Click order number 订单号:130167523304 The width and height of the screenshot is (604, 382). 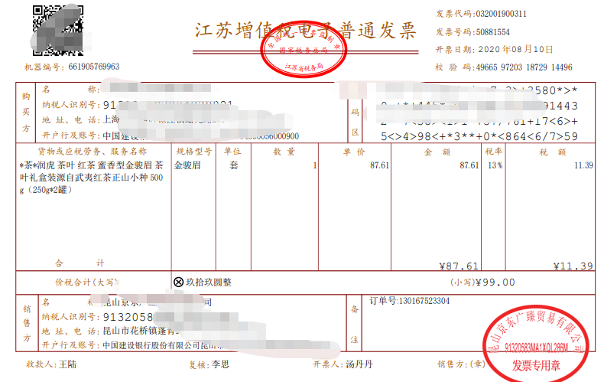[409, 301]
